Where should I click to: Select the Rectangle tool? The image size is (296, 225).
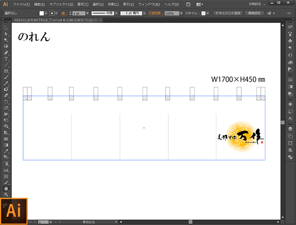click(x=6, y=71)
